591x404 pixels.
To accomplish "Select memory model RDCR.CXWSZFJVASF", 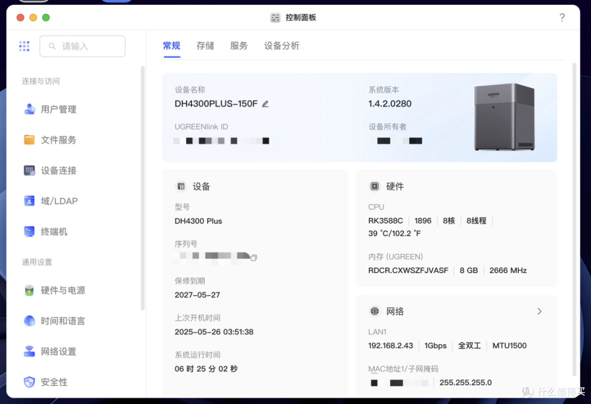I will 408,270.
